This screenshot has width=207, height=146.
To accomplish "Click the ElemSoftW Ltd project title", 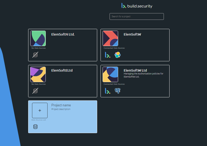I will click(135, 70).
